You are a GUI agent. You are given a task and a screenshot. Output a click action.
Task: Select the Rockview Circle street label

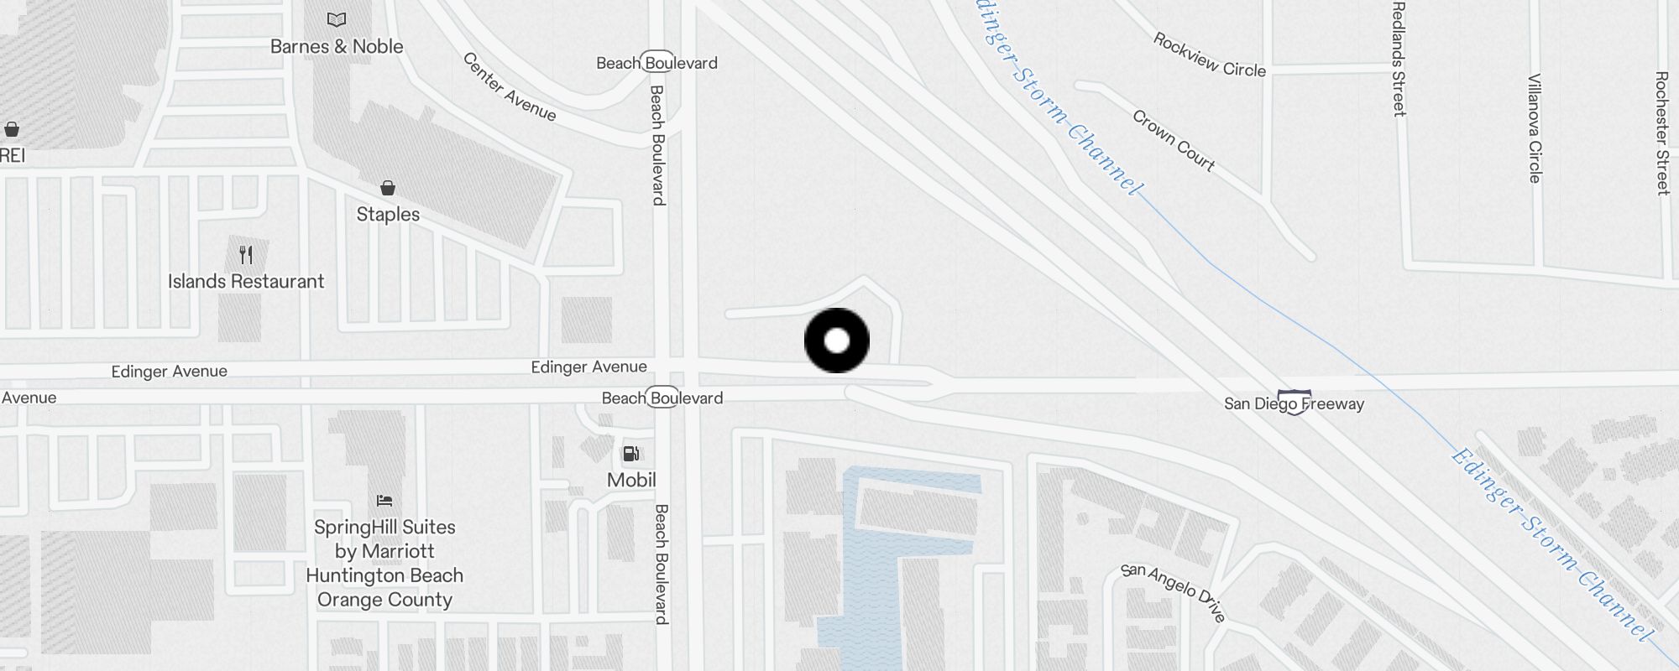coord(1210,55)
